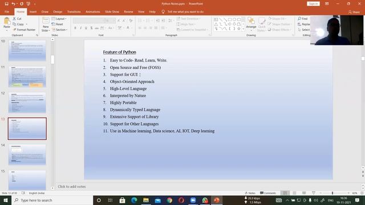Open the Ribbon Display Options icon
Viewport: 365px width, 205px height.
pyautogui.click(x=327, y=4)
